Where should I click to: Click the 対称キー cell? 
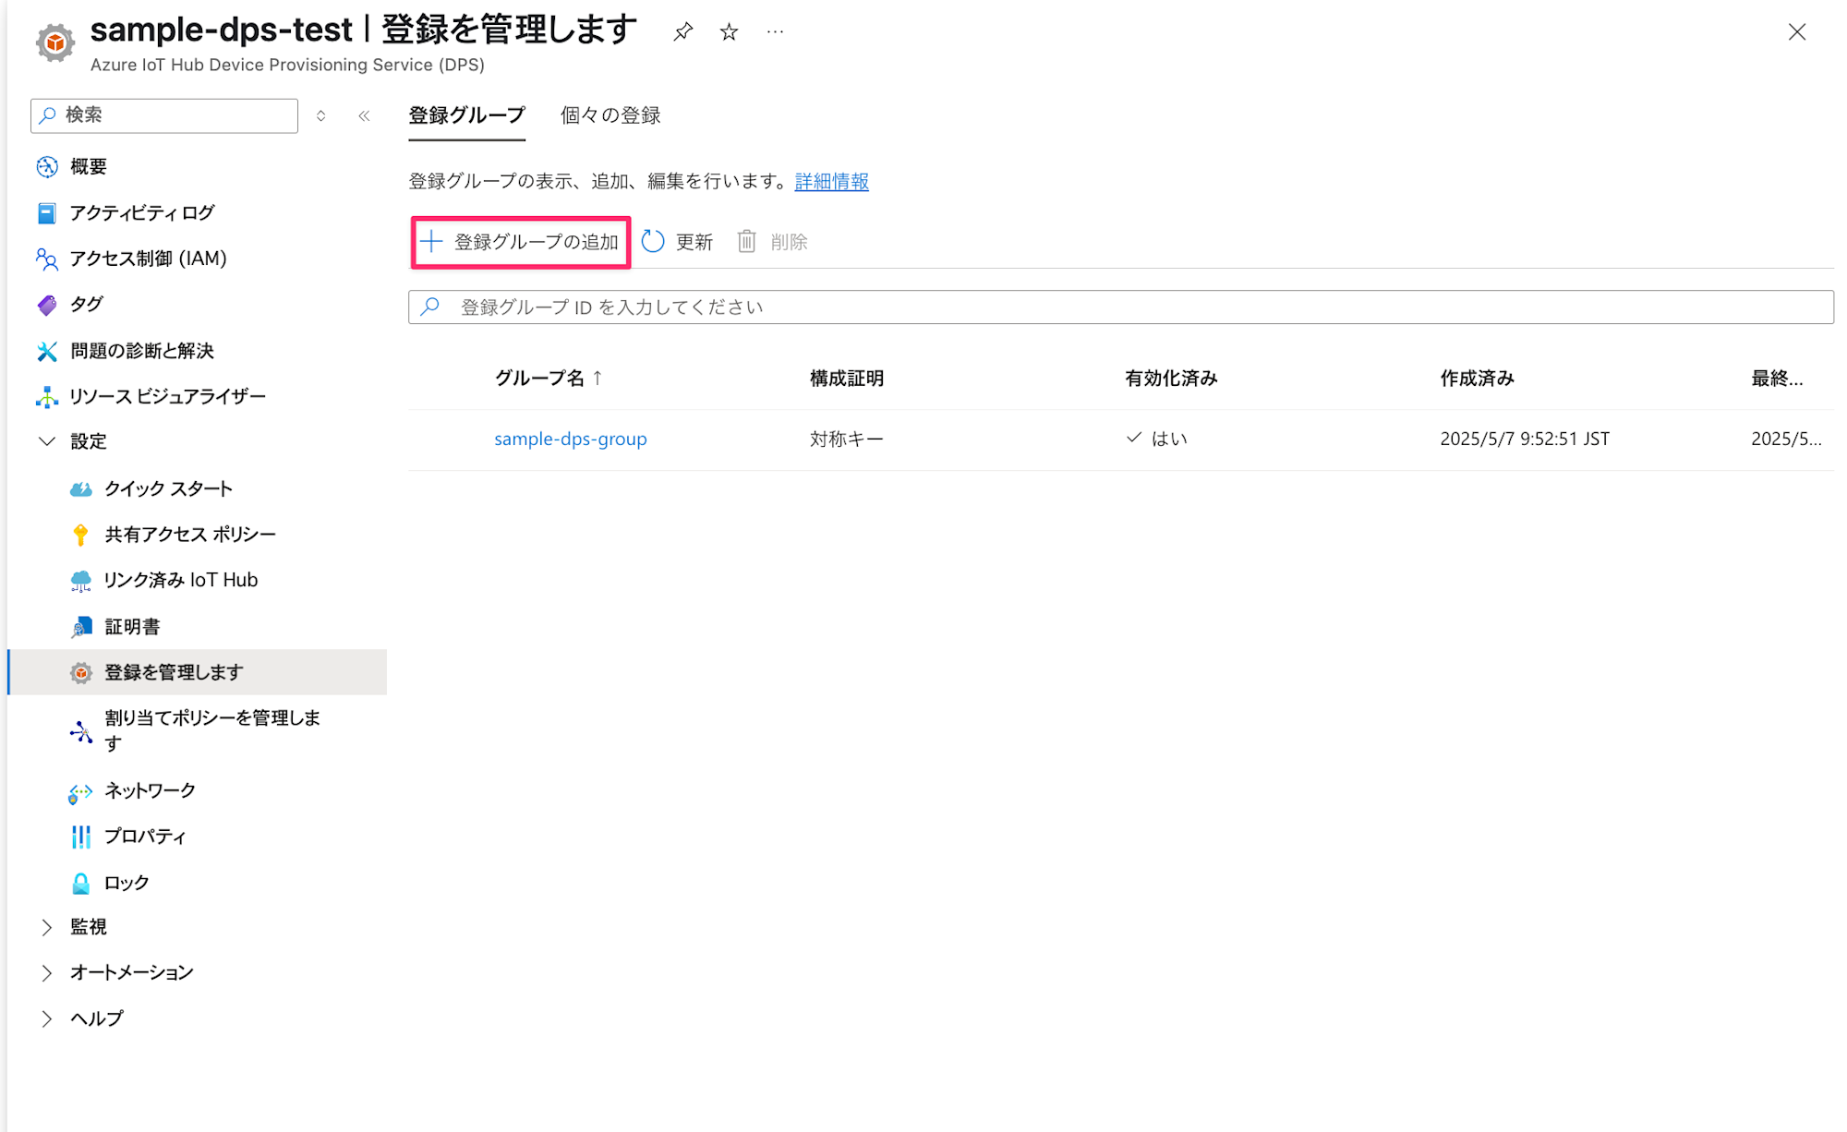pos(847,439)
